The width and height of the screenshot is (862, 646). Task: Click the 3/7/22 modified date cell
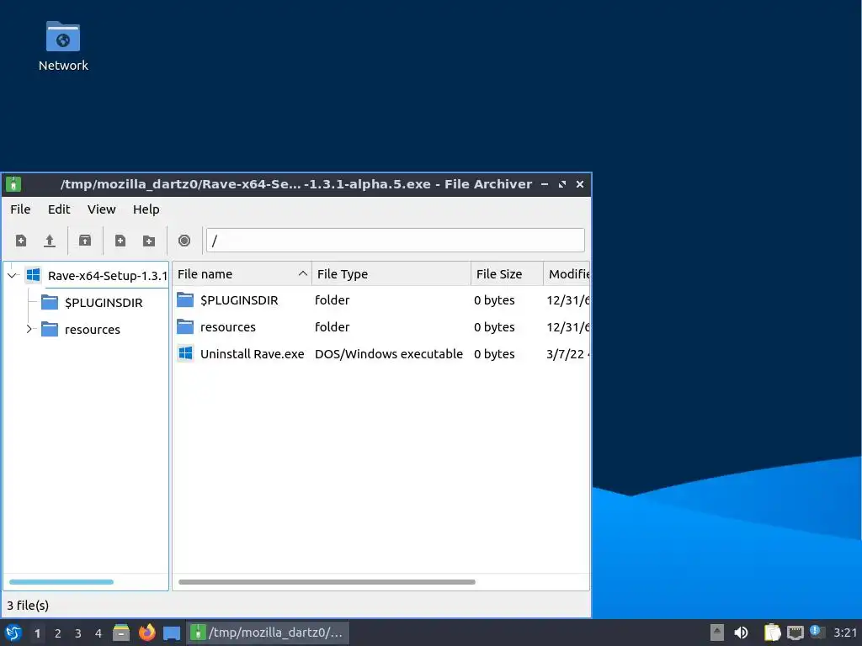tap(567, 354)
